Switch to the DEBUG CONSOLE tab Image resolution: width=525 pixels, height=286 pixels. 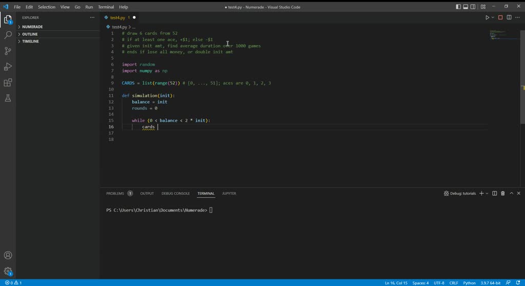point(175,193)
